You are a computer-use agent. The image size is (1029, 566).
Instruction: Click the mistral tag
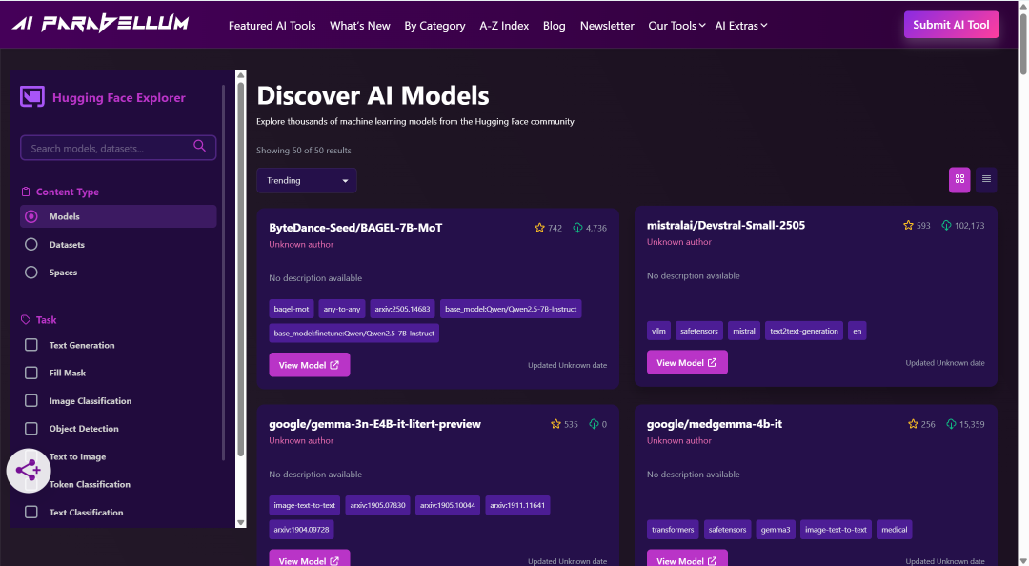tap(743, 331)
